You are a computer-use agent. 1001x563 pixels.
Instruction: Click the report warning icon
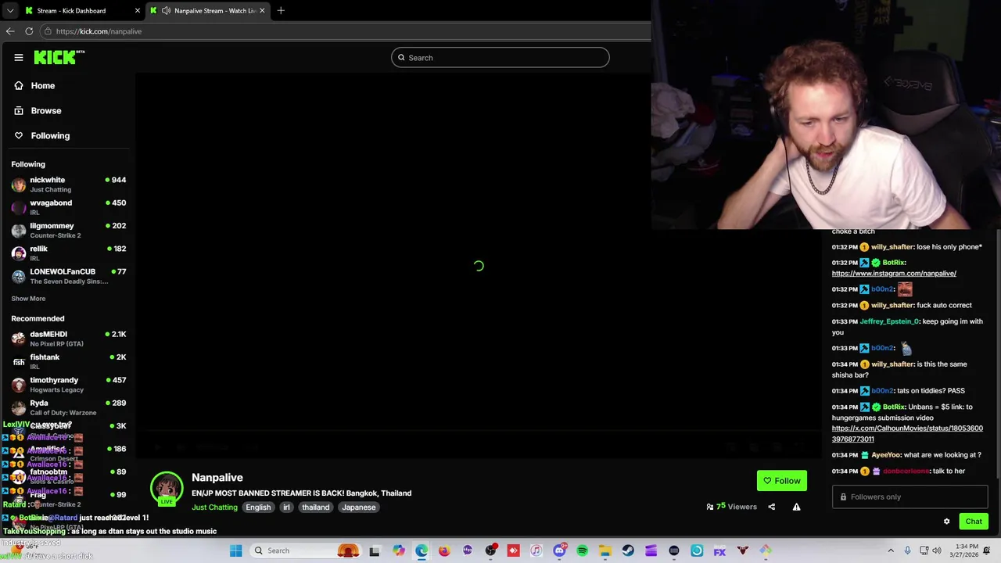(796, 507)
